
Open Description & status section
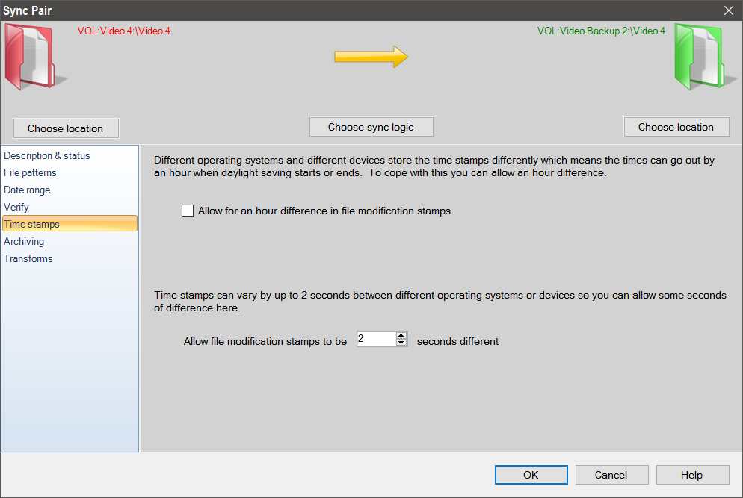pyautogui.click(x=47, y=155)
